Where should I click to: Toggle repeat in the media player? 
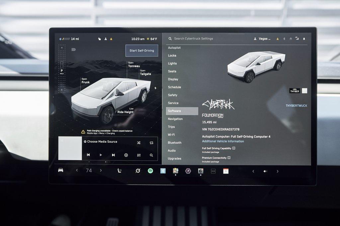tap(151, 143)
